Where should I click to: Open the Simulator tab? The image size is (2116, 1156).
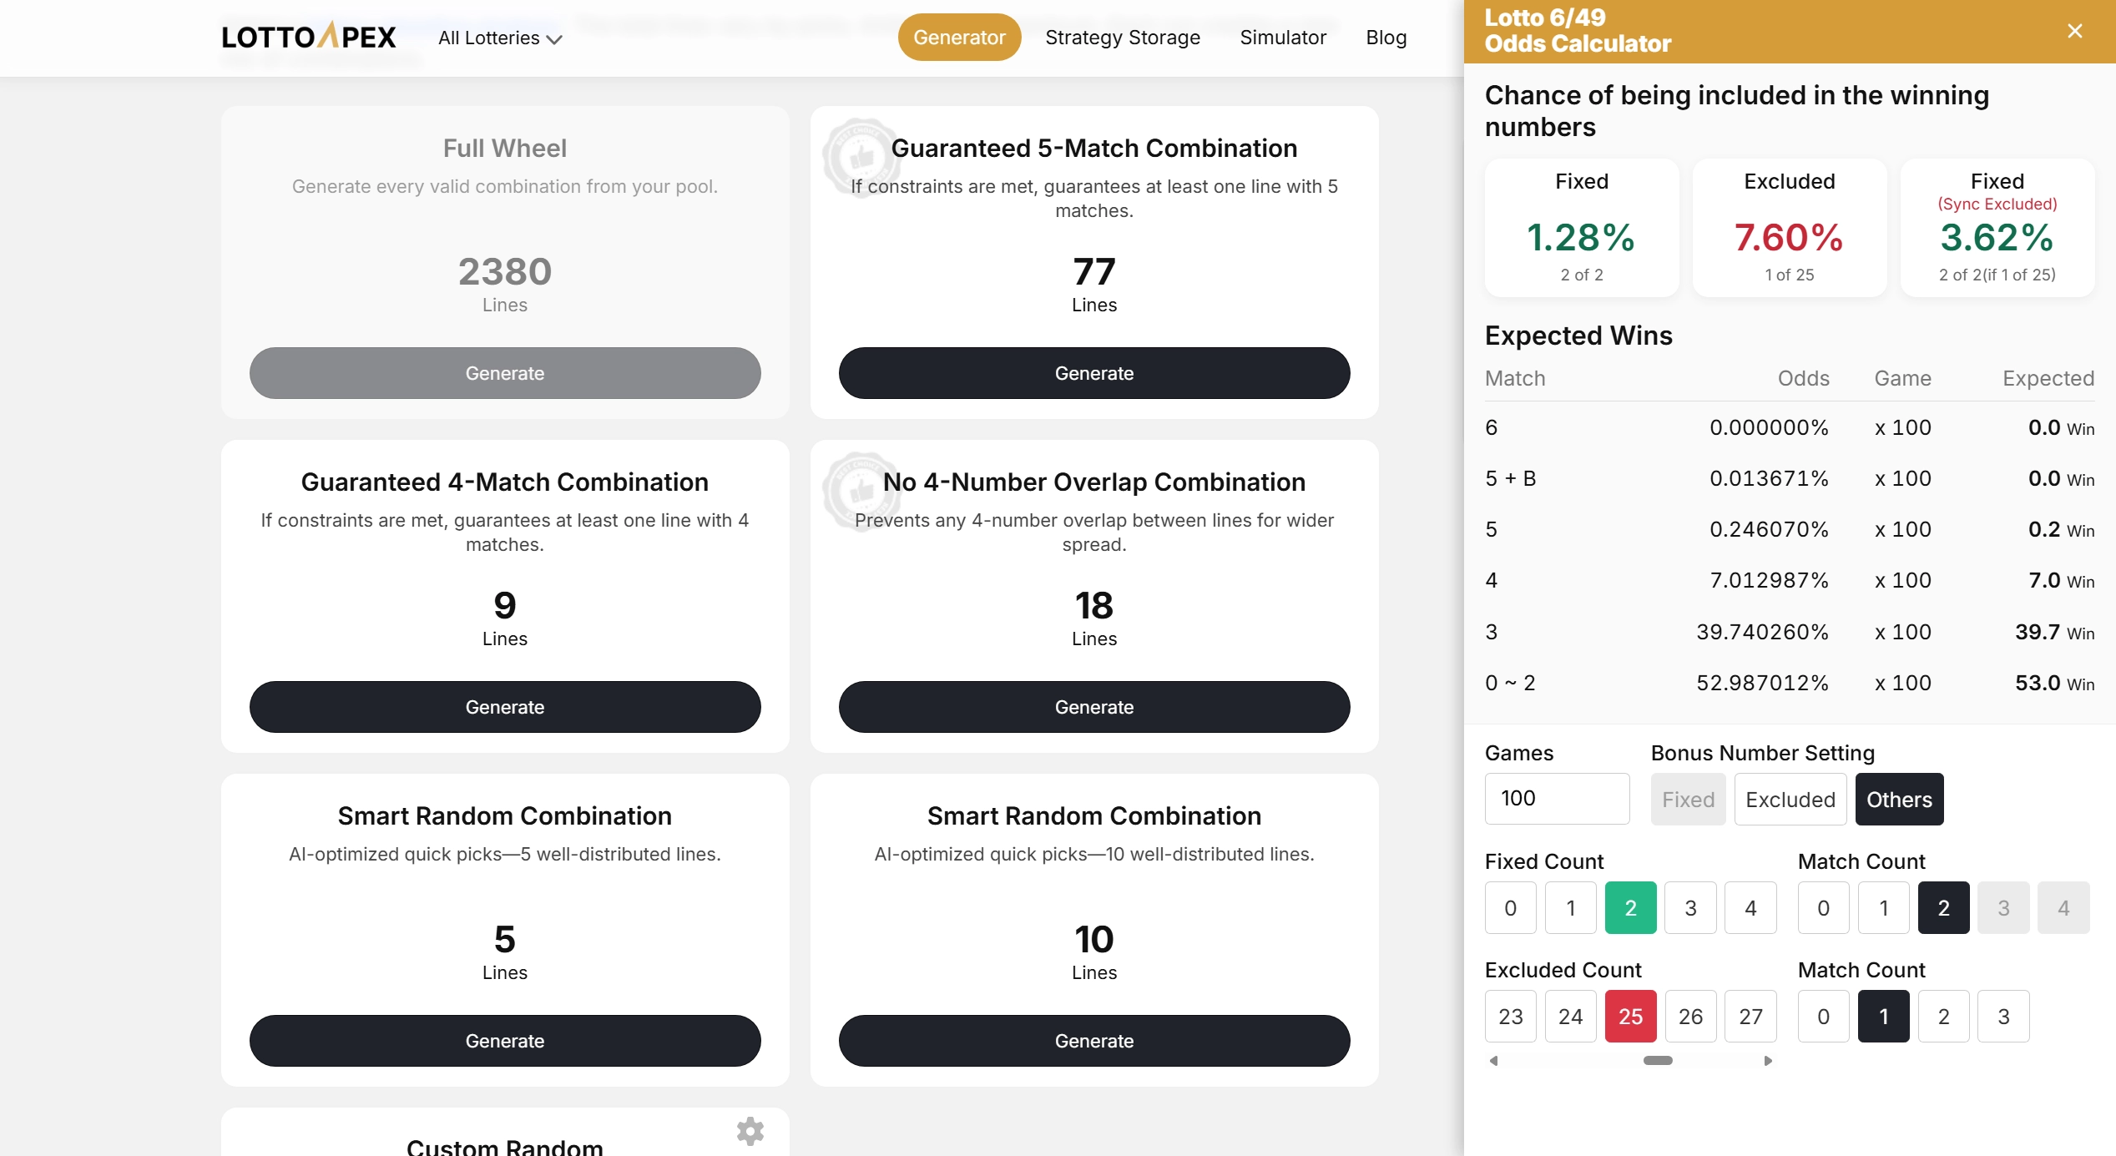click(1283, 37)
